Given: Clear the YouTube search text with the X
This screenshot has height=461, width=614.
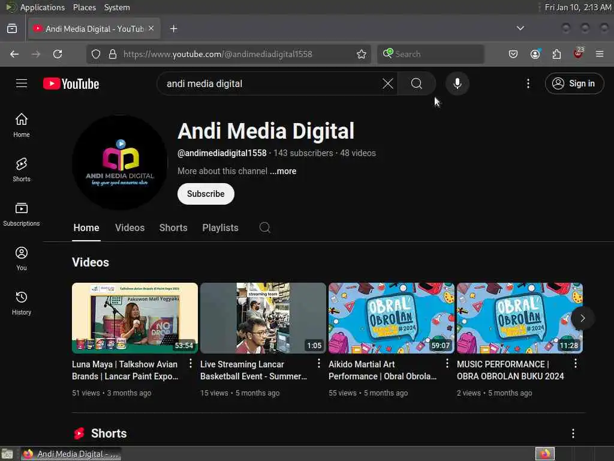Looking at the screenshot, I should (388, 83).
